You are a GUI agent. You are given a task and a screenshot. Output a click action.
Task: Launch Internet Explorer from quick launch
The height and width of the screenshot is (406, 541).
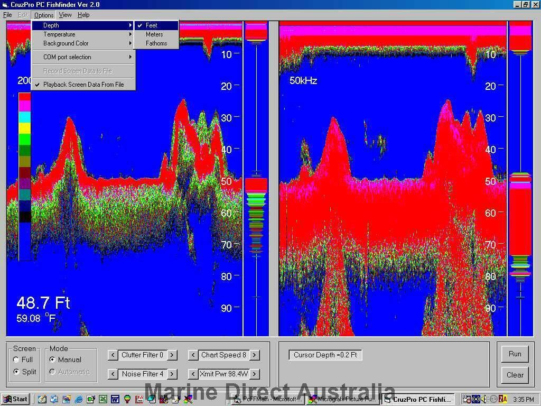tap(79, 400)
